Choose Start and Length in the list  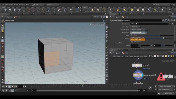pos(137,40)
